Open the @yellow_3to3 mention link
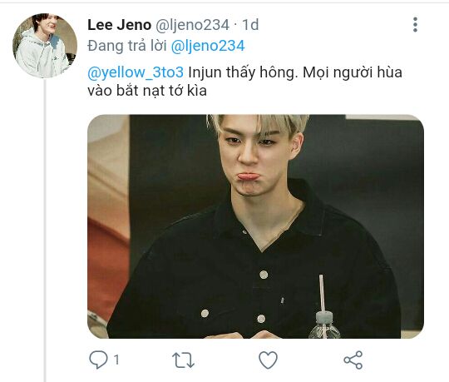 (136, 72)
